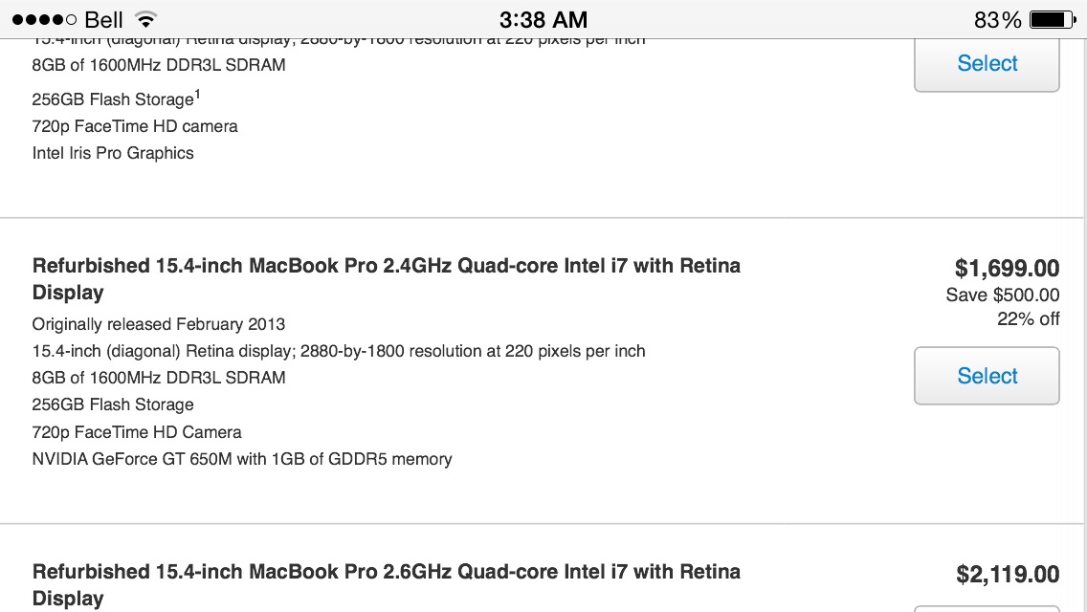Viewport: 1087px width, 612px height.
Task: Tap the 3:38 AM clock
Action: coord(543,19)
